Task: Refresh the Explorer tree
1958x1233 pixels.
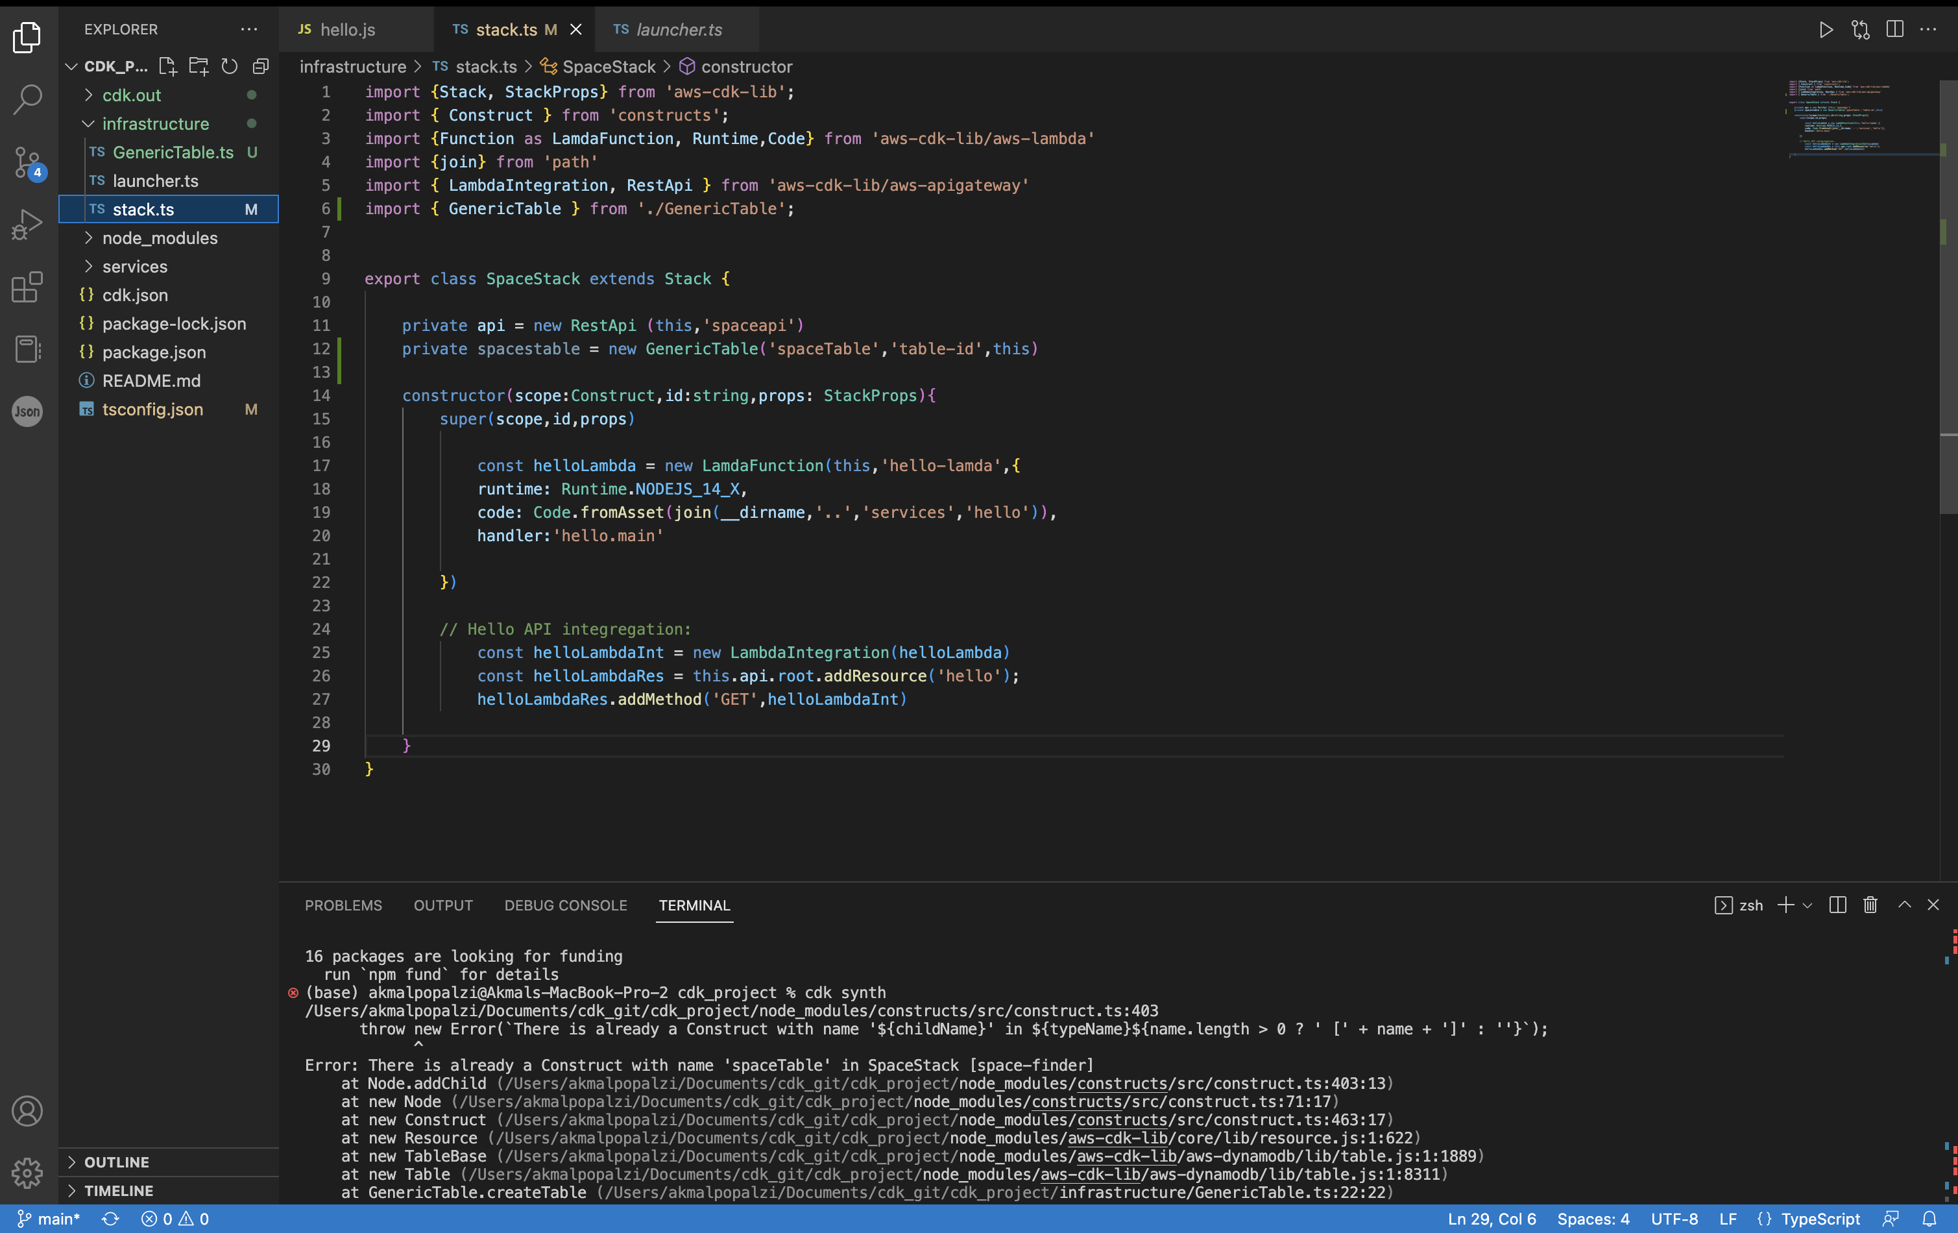Action: (229, 66)
